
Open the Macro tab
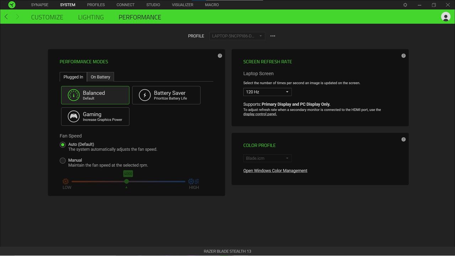point(212,5)
